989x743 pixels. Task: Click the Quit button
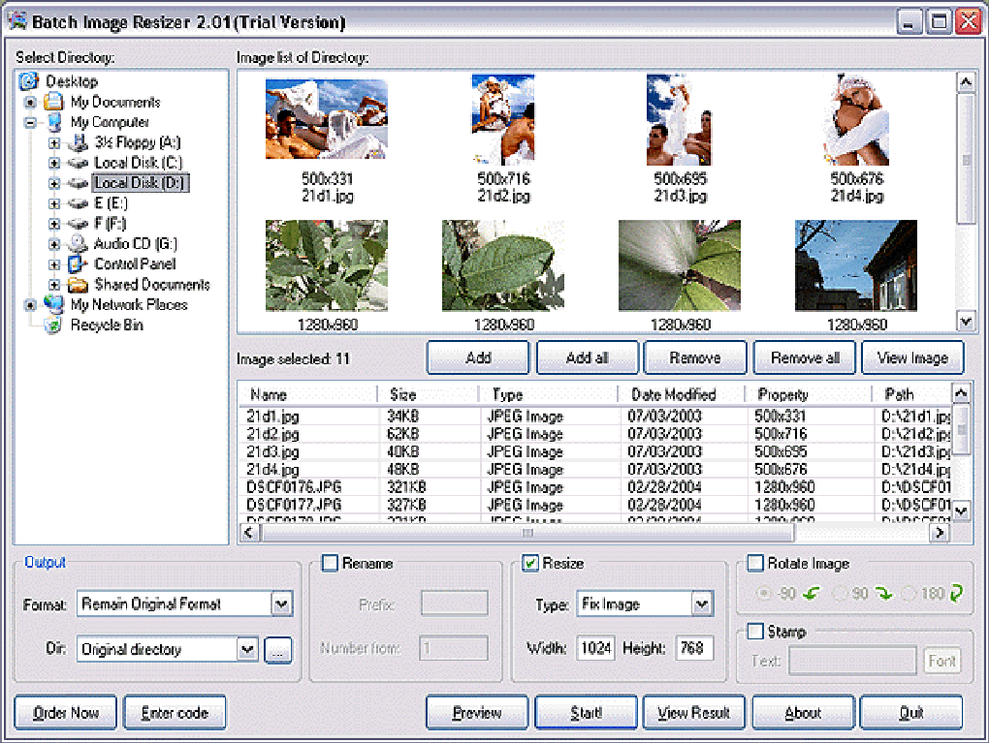pyautogui.click(x=911, y=712)
